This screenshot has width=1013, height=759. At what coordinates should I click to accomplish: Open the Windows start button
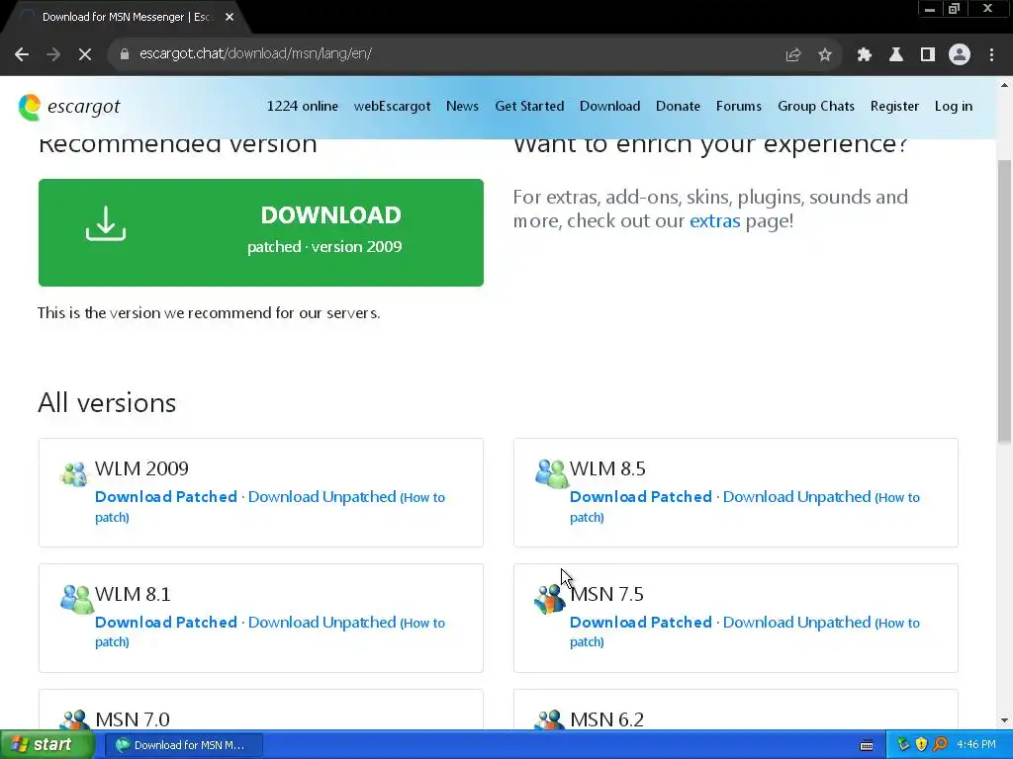46,745
